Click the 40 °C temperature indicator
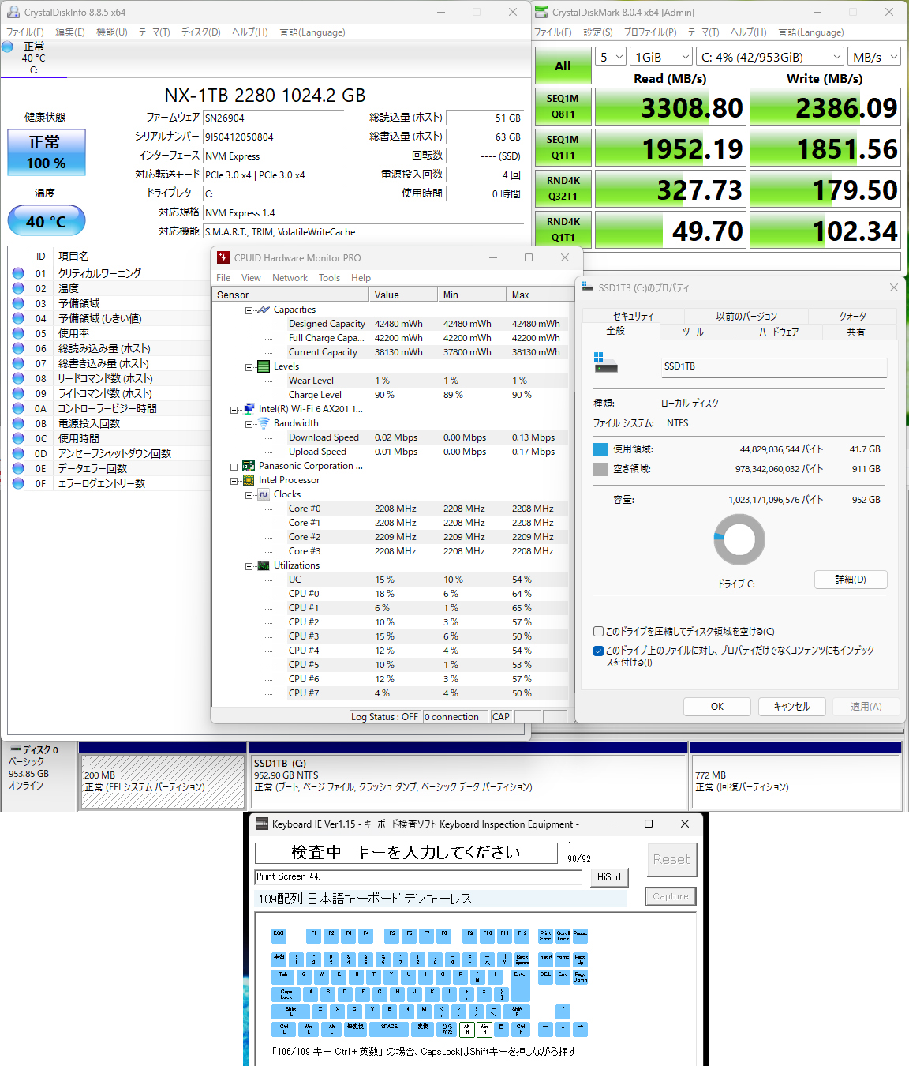Viewport: 909px width, 1066px height. [x=47, y=221]
